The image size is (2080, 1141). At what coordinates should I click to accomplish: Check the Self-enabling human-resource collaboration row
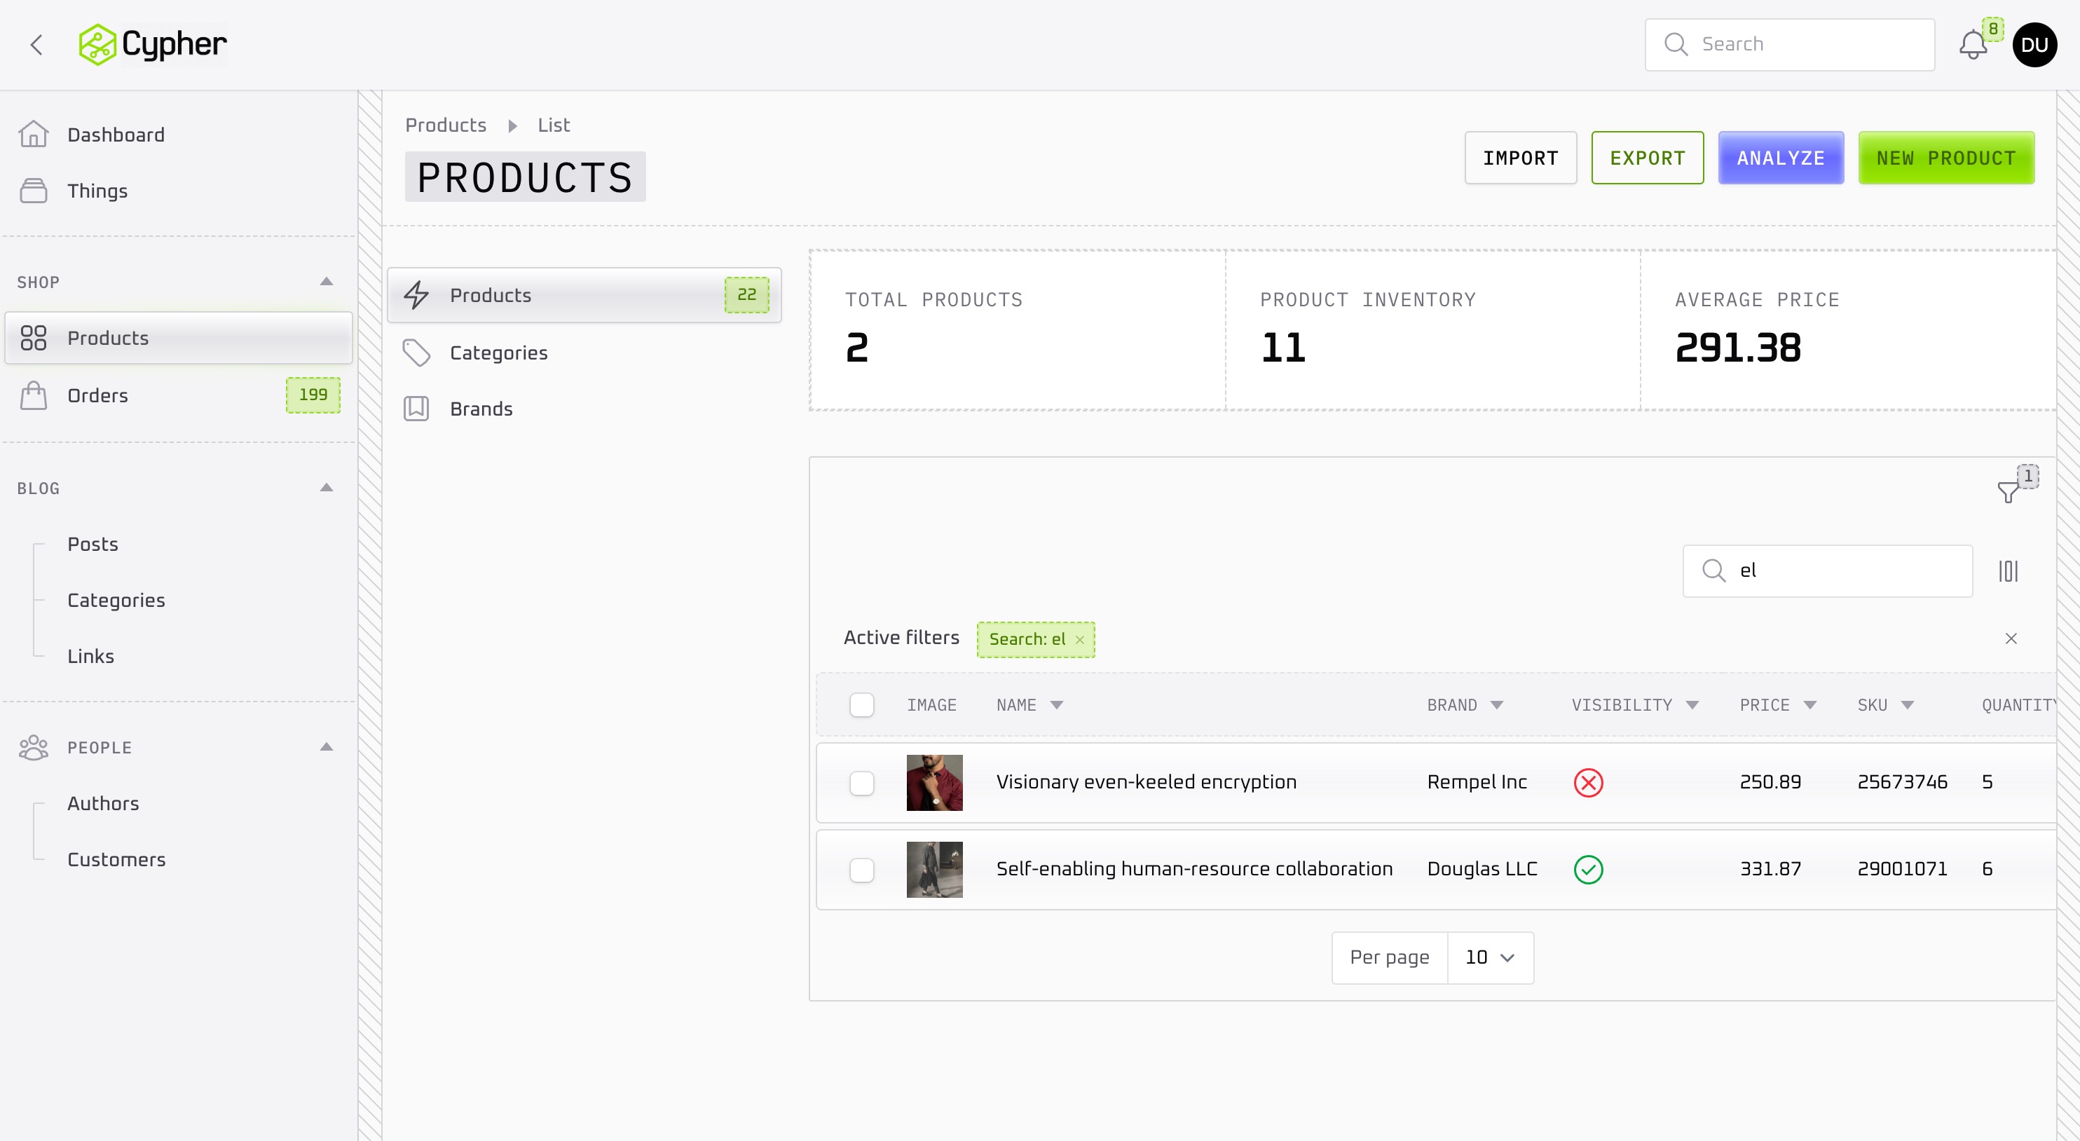click(861, 870)
